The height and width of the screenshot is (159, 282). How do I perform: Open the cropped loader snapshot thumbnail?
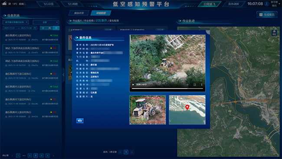148,110
